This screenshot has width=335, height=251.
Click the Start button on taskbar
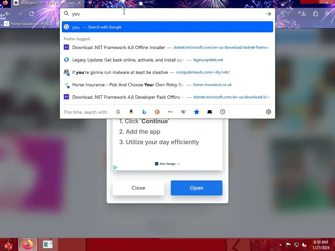tap(9, 244)
